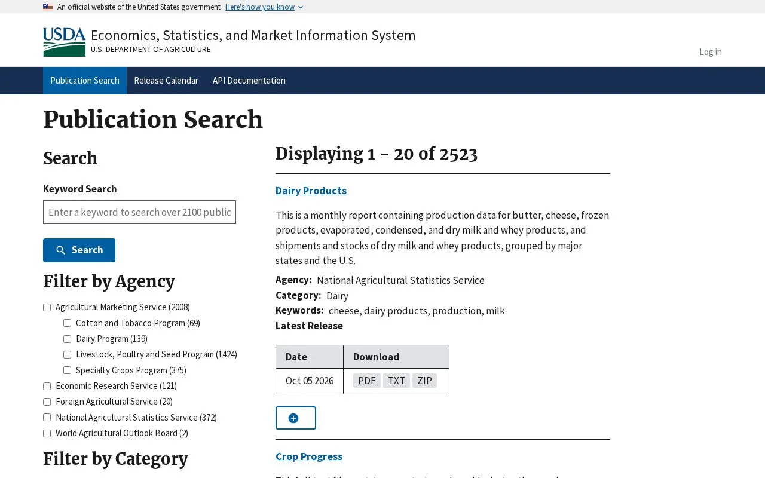765x478 pixels.
Task: Toggle the Dairy Program checkbox
Action: (x=67, y=339)
